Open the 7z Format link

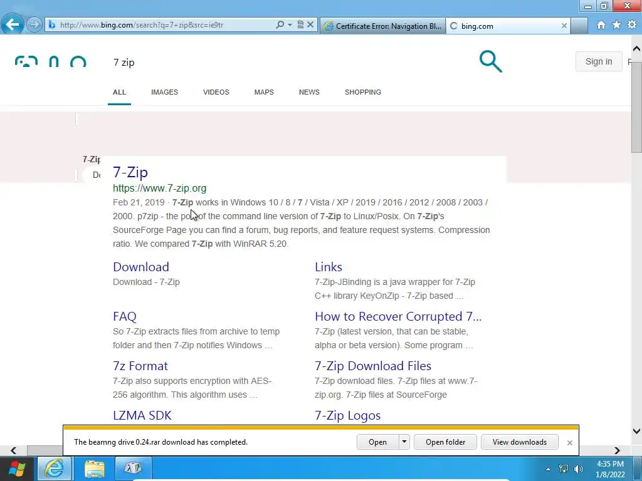point(140,366)
